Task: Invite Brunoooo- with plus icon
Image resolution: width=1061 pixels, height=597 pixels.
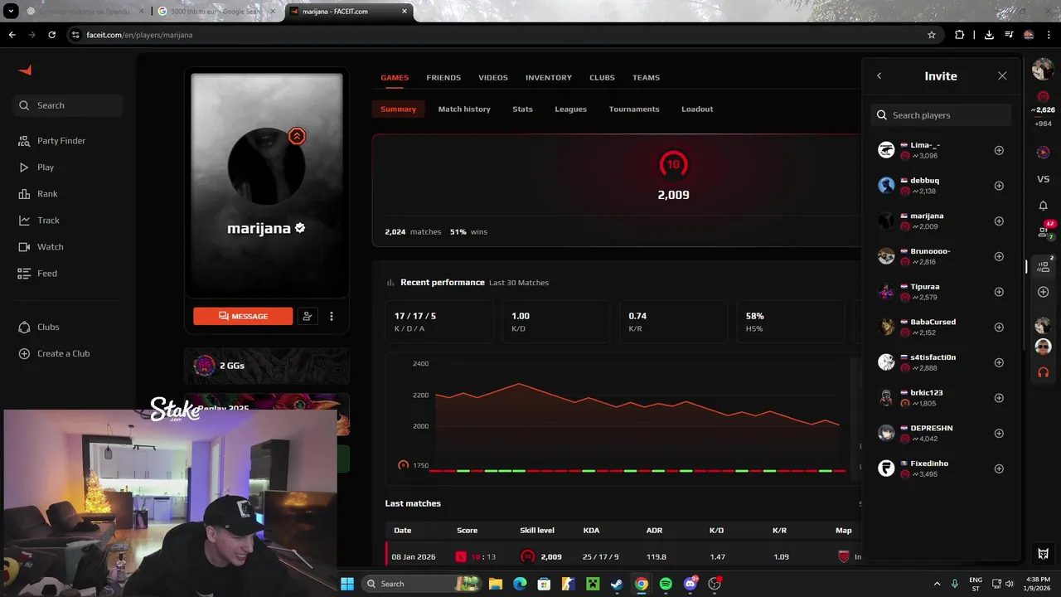Action: tap(999, 256)
